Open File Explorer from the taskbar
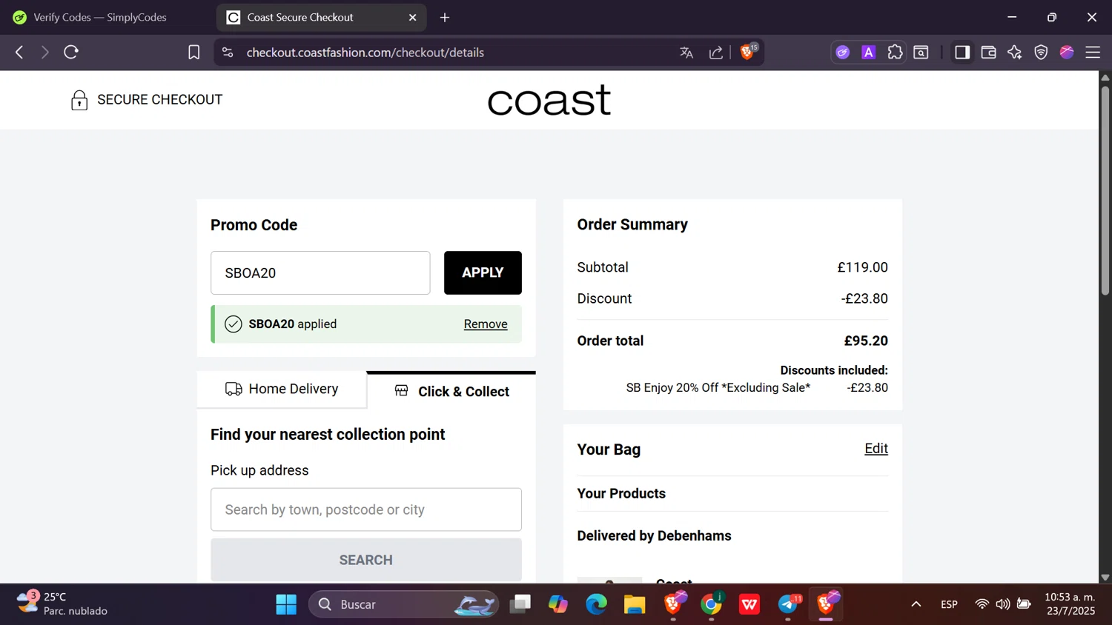Viewport: 1112px width, 625px height. [x=635, y=604]
